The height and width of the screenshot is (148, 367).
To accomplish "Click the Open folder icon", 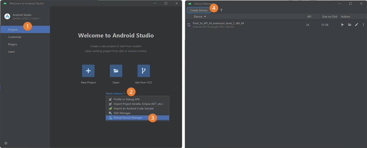I will click(116, 71).
